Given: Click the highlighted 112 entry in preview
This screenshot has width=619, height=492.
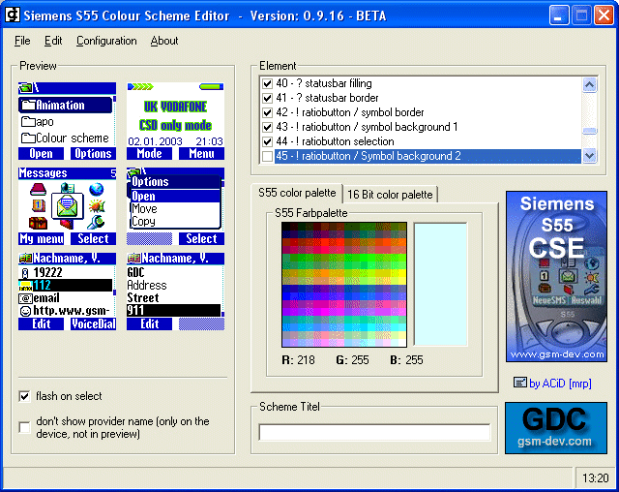Looking at the screenshot, I should [x=65, y=286].
